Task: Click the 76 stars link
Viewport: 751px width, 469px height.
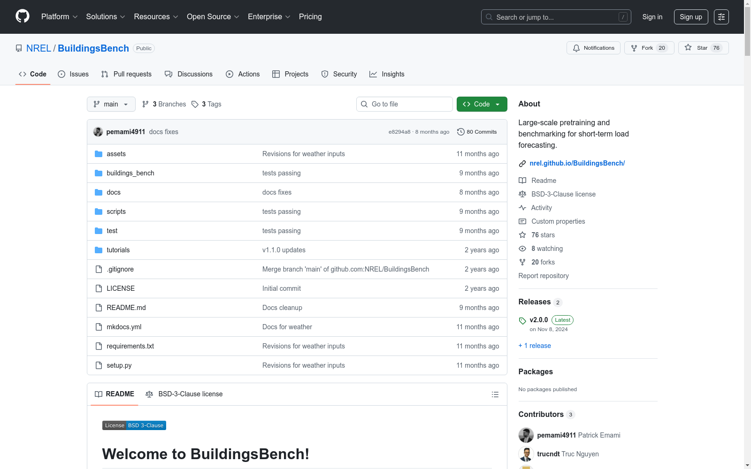Action: tap(543, 235)
